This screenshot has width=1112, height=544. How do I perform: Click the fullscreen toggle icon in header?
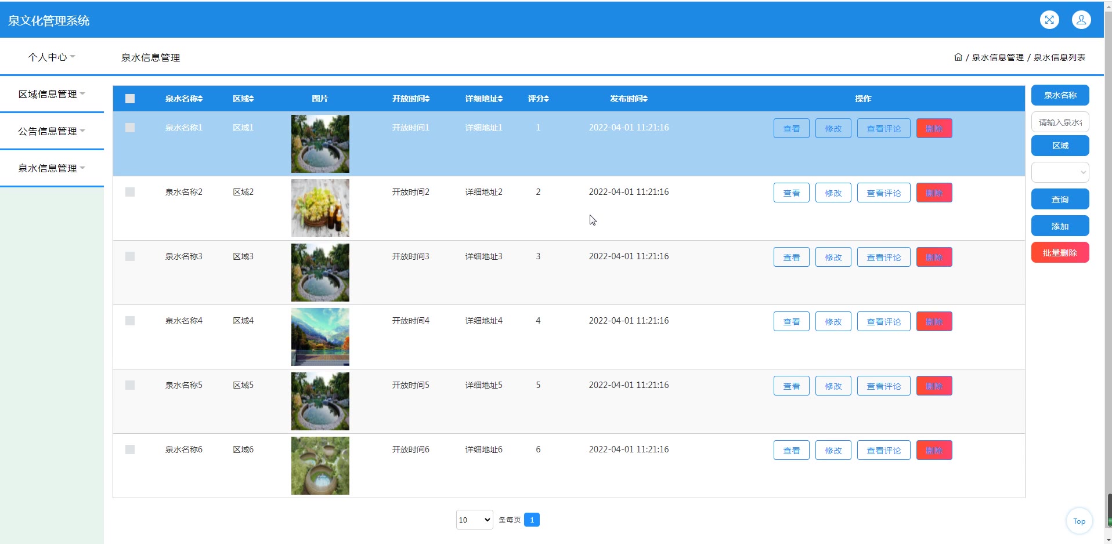click(x=1049, y=20)
